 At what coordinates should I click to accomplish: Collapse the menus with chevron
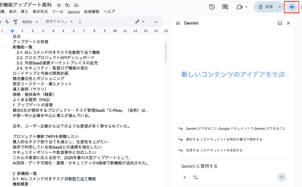(x=156, y=22)
